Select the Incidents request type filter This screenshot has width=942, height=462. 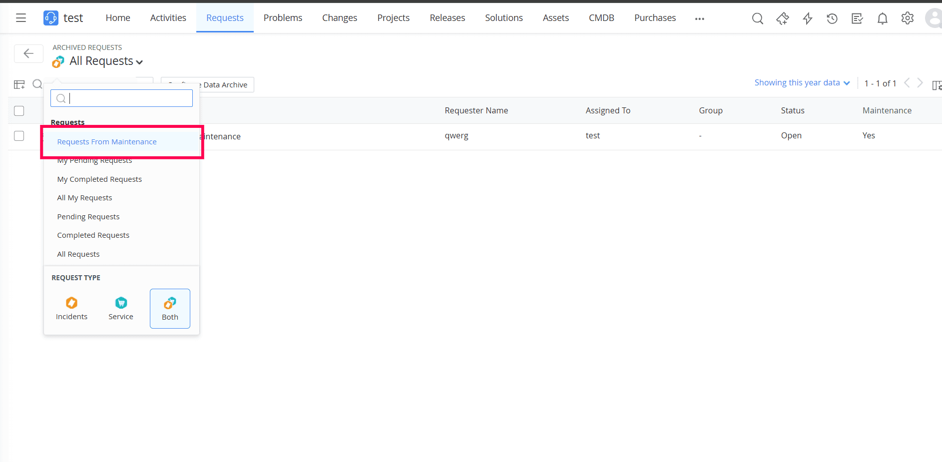71,308
